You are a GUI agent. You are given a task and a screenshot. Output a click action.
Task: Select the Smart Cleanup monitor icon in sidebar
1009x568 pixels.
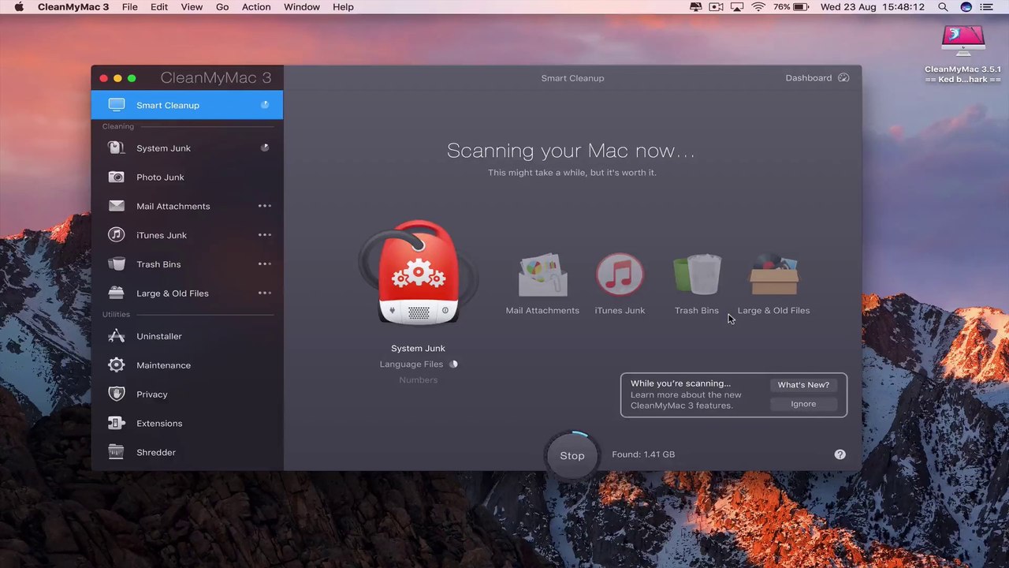117,105
